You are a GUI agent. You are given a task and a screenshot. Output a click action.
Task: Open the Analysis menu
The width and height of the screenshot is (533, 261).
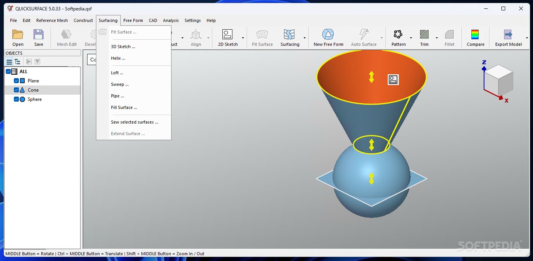[x=171, y=20]
